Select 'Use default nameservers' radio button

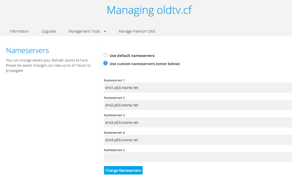(x=105, y=55)
